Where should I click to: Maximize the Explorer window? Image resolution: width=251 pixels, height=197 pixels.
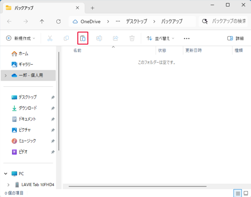click(228, 5)
